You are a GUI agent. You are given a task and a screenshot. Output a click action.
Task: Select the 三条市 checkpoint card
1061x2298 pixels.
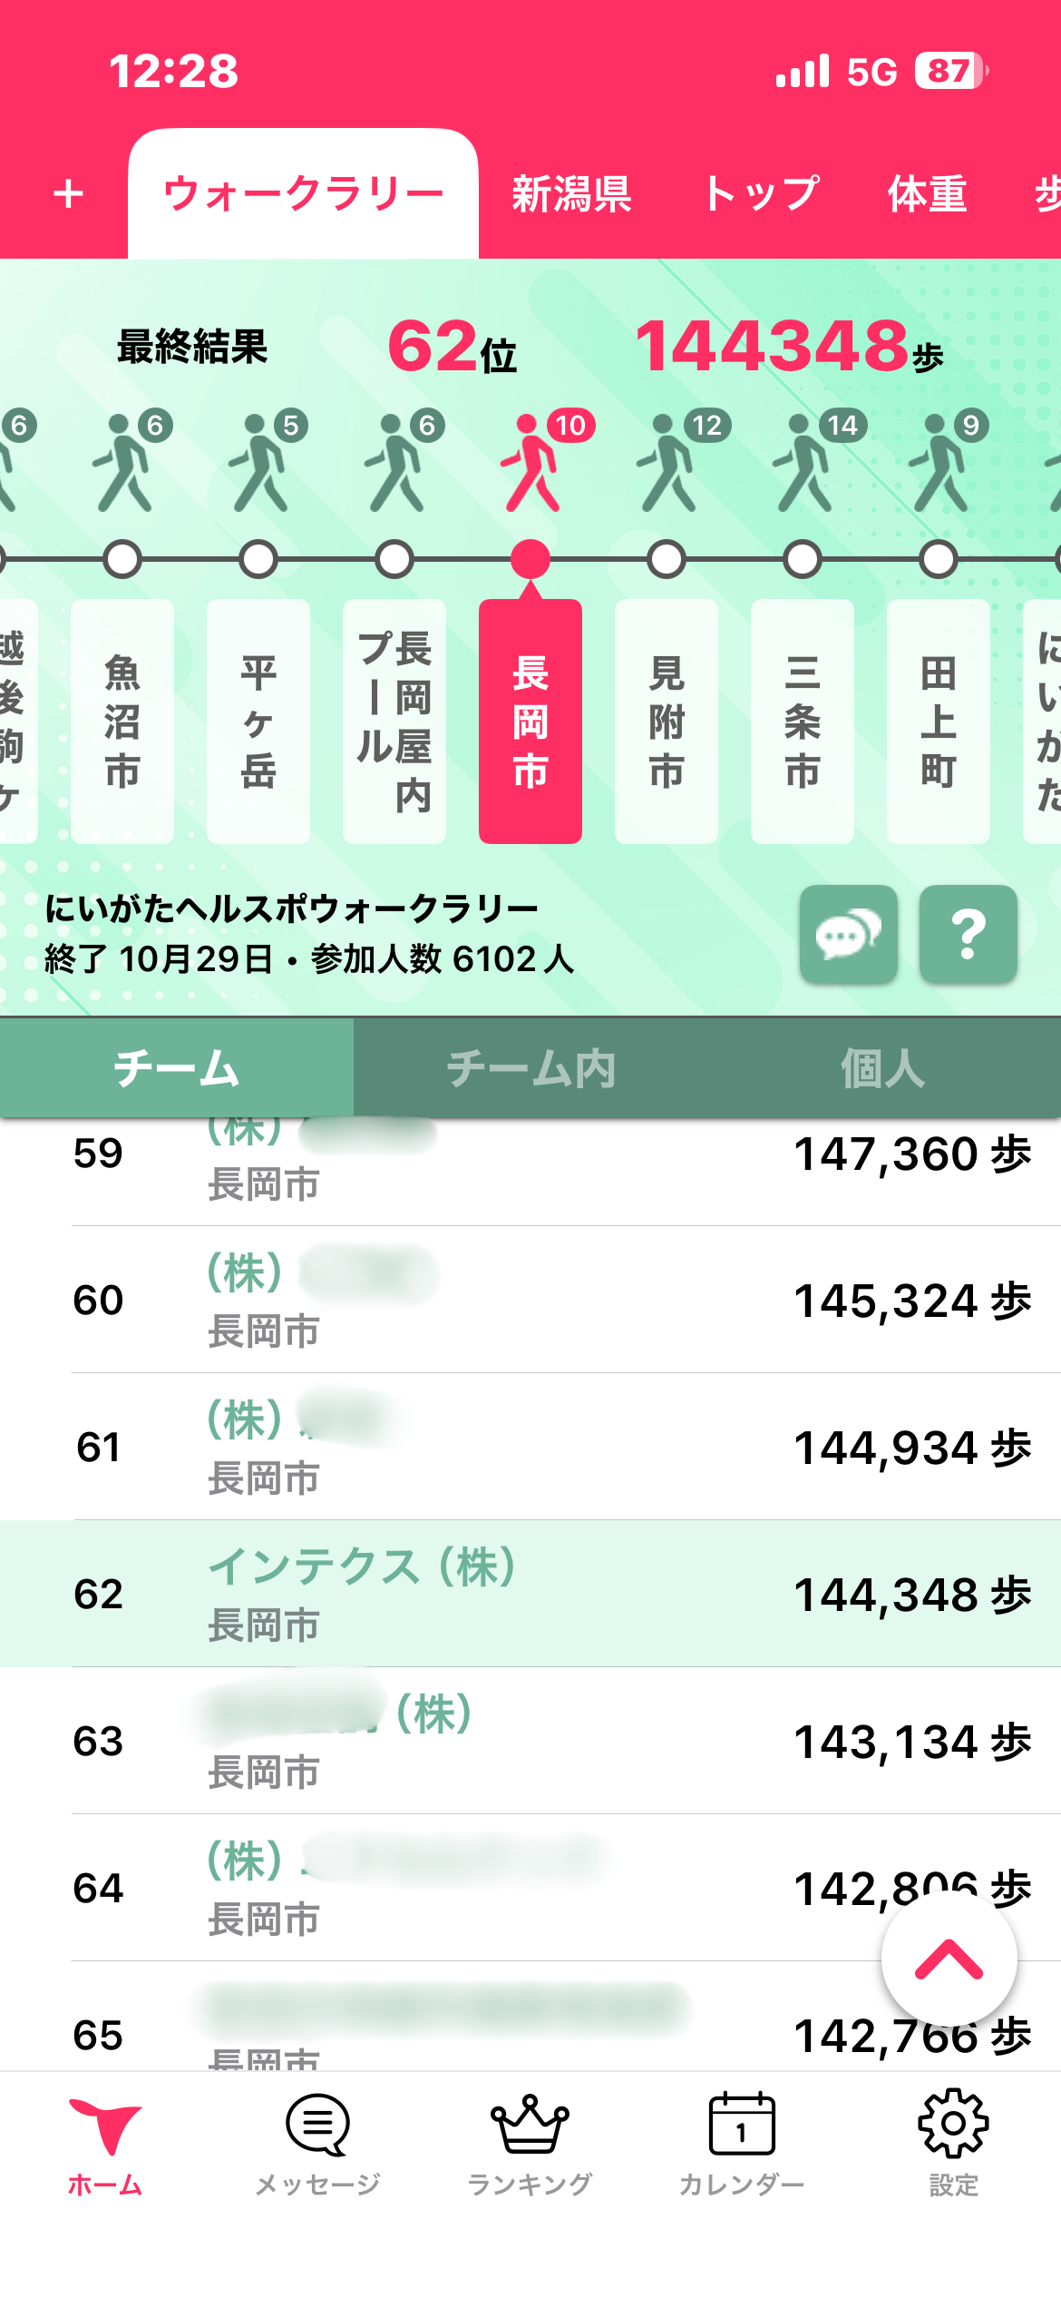pos(803,722)
